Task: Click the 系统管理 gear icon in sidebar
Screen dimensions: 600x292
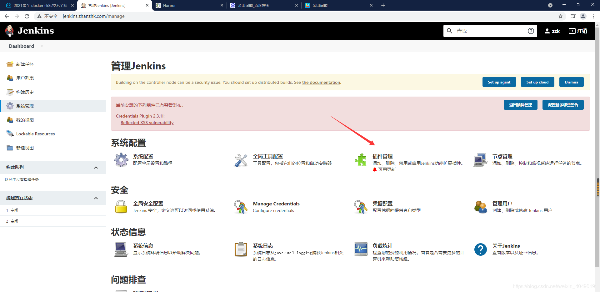Action: coord(10,106)
